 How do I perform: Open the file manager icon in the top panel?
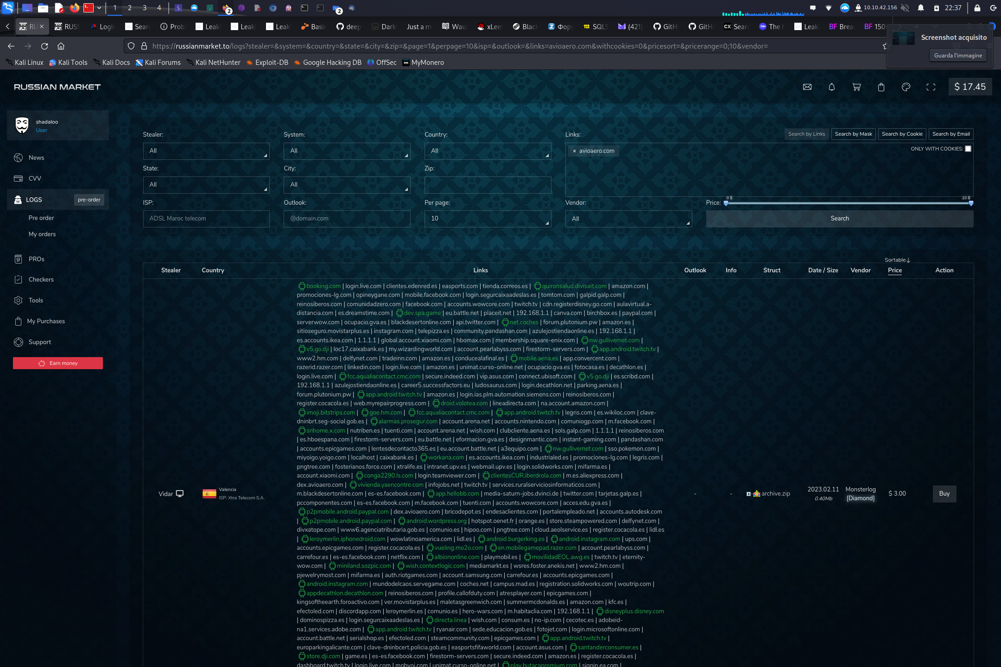click(43, 8)
